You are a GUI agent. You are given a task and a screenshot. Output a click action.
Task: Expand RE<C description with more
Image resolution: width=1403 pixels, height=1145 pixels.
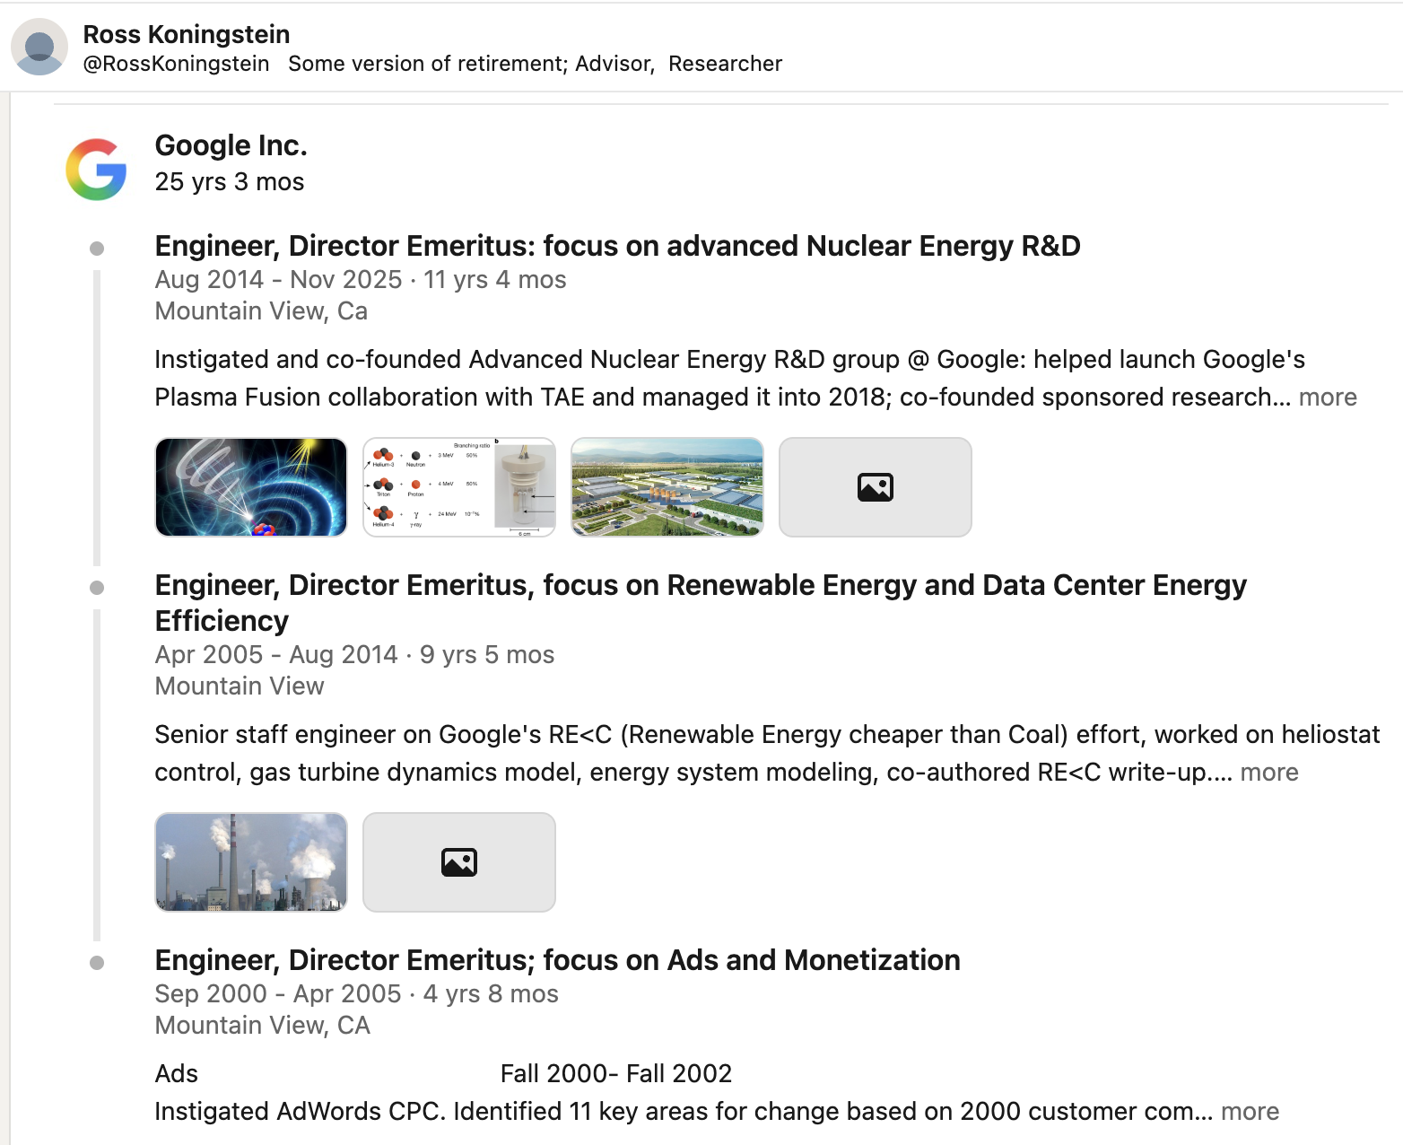[1269, 773]
